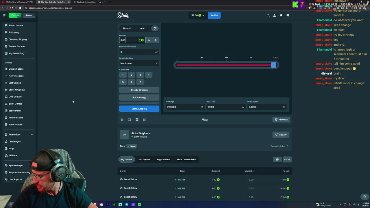Switch to Poker section
Viewport: 370px width, 208px height.
(x=29, y=15)
